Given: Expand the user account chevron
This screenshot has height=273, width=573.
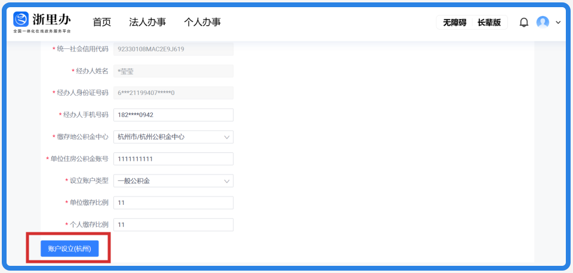Looking at the screenshot, I should 558,22.
